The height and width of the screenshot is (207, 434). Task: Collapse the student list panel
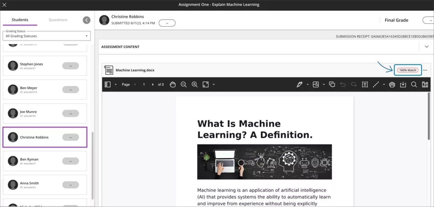click(x=86, y=20)
